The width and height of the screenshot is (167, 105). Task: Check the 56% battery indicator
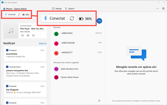26,15
